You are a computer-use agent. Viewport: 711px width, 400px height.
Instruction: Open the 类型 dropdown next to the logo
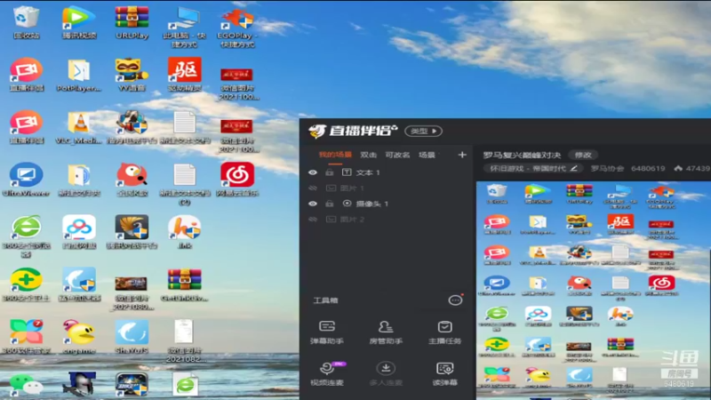(x=424, y=131)
